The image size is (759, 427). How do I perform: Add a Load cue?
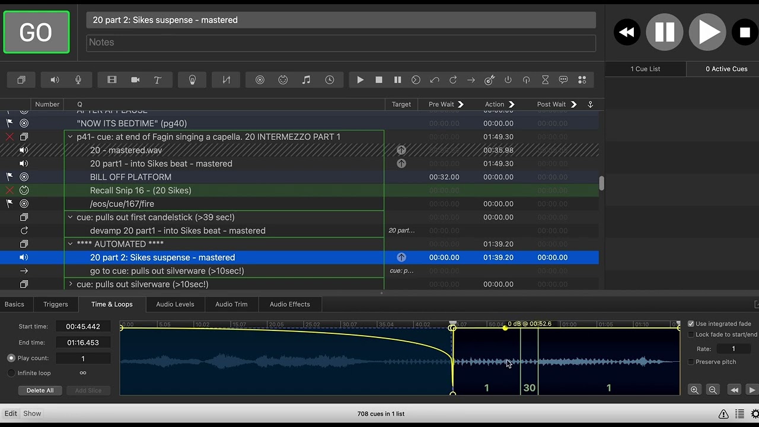pos(416,80)
